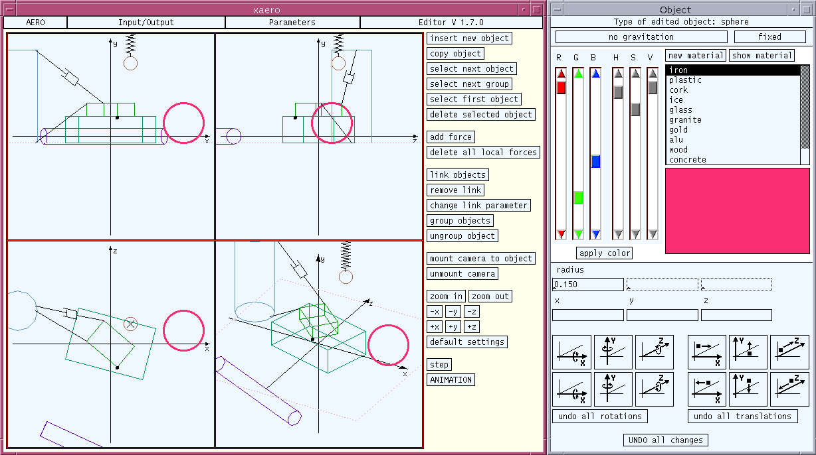Image resolution: width=816 pixels, height=455 pixels.
Task: Open the Input/Output menu
Action: click(146, 23)
